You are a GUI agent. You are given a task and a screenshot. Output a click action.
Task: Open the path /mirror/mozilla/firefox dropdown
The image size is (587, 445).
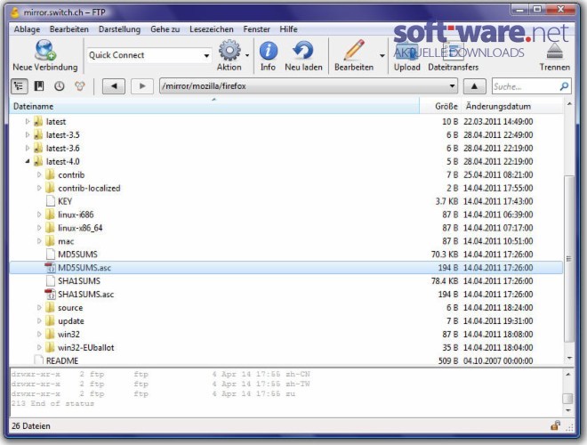(x=452, y=86)
